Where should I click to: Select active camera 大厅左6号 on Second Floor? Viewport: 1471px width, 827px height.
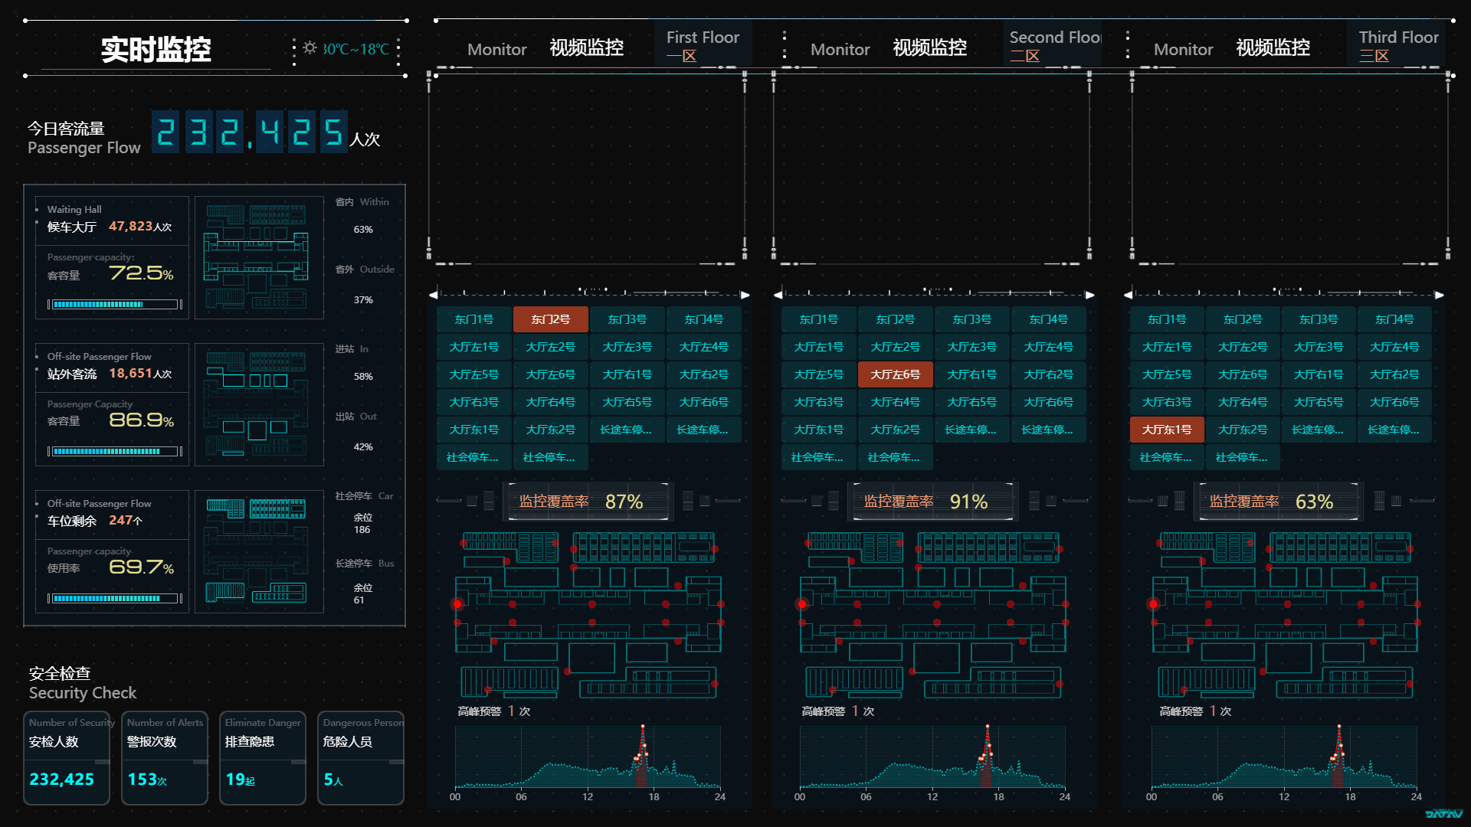pyautogui.click(x=896, y=374)
